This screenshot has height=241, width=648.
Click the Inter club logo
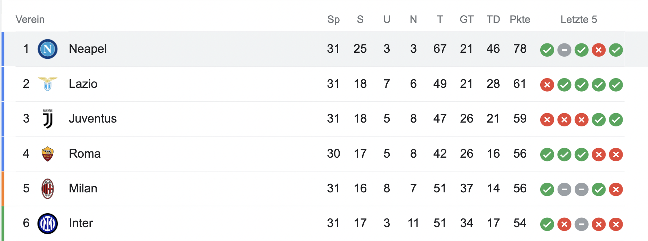[48, 223]
